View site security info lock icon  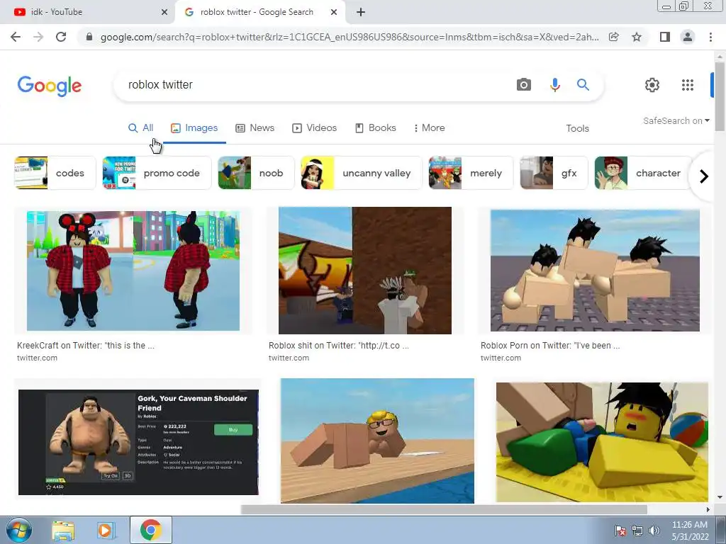(x=89, y=37)
